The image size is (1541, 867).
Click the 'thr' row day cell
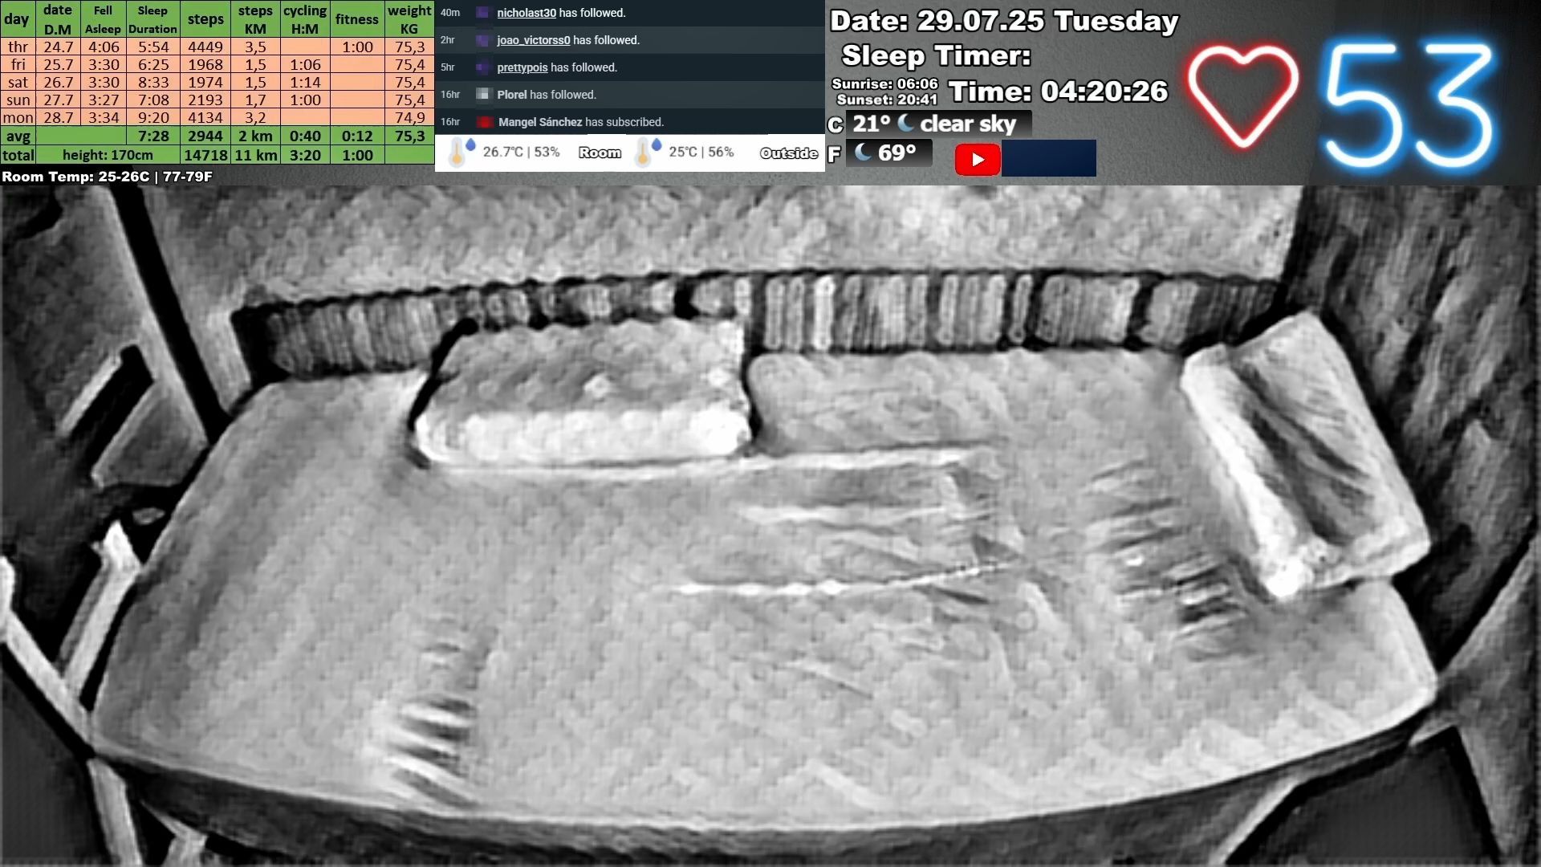point(18,47)
